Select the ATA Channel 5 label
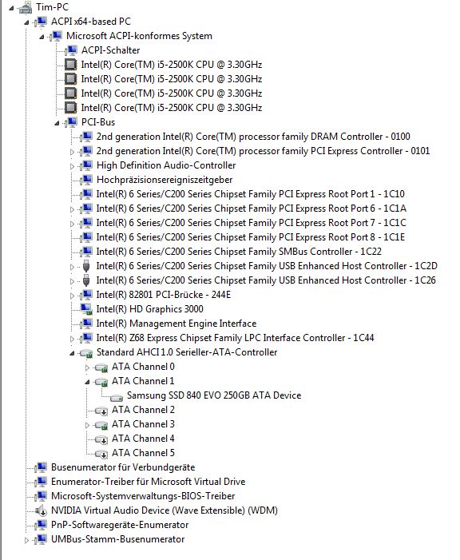460x560 pixels. (143, 453)
